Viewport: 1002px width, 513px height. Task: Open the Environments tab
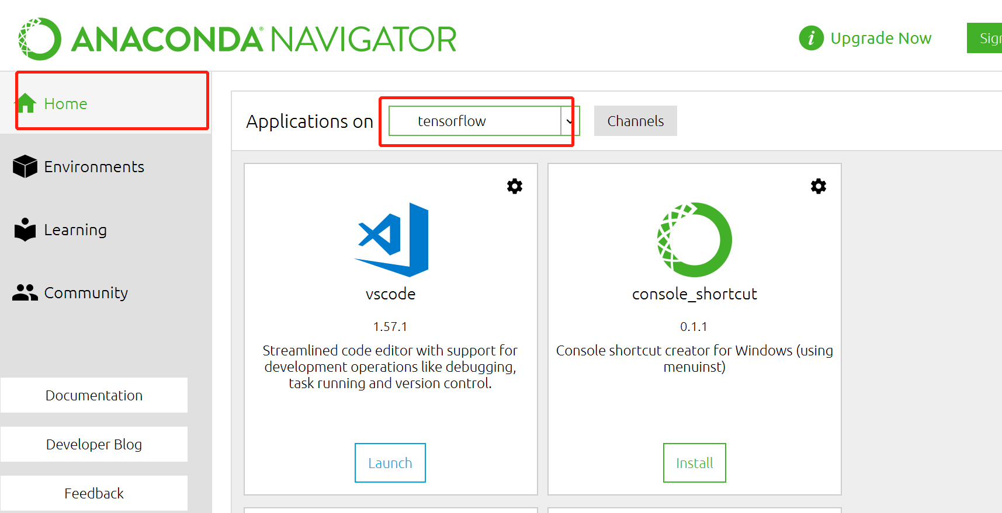(106, 167)
